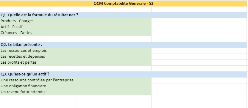Select the 'Actif - Passif' answer cell
The image size is (248, 108).
coord(76,27)
